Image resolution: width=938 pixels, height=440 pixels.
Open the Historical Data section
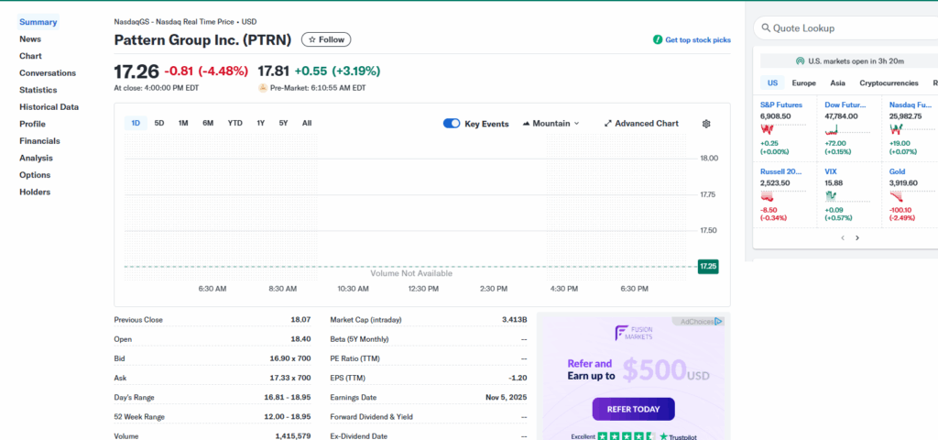[49, 107]
